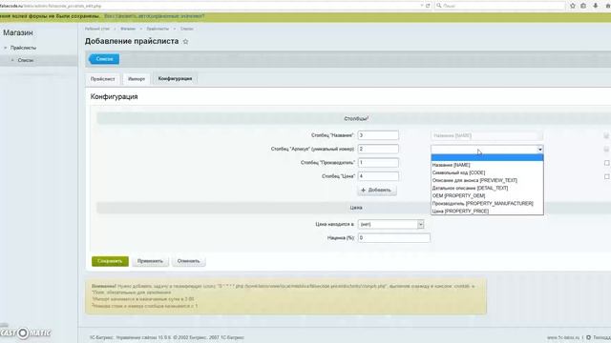This screenshot has width=611, height=343.
Task: Click the disabled Название [NAME] dropdown
Action: (x=487, y=135)
